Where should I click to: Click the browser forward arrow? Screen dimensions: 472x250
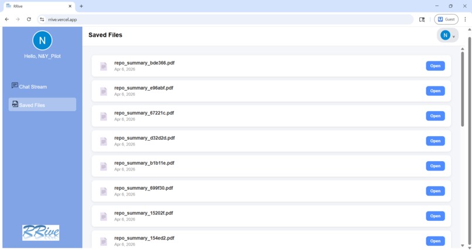tap(18, 19)
